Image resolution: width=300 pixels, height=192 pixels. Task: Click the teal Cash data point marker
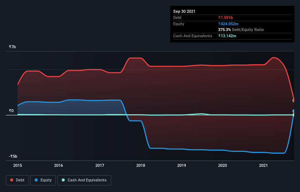point(294,115)
